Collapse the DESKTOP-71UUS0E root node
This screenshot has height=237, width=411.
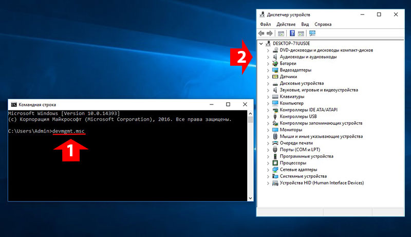(261, 44)
